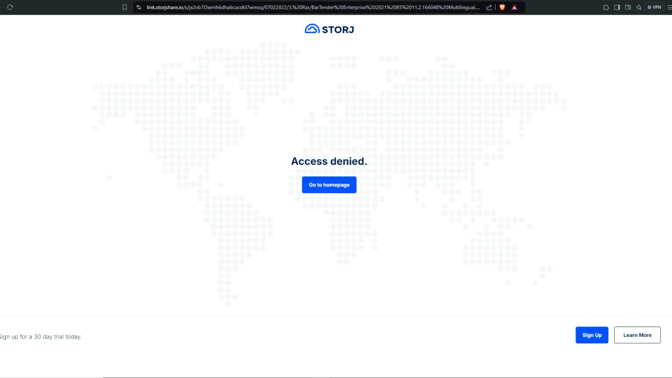672x378 pixels.
Task: Click the address bar URL field
Action: 313,7
